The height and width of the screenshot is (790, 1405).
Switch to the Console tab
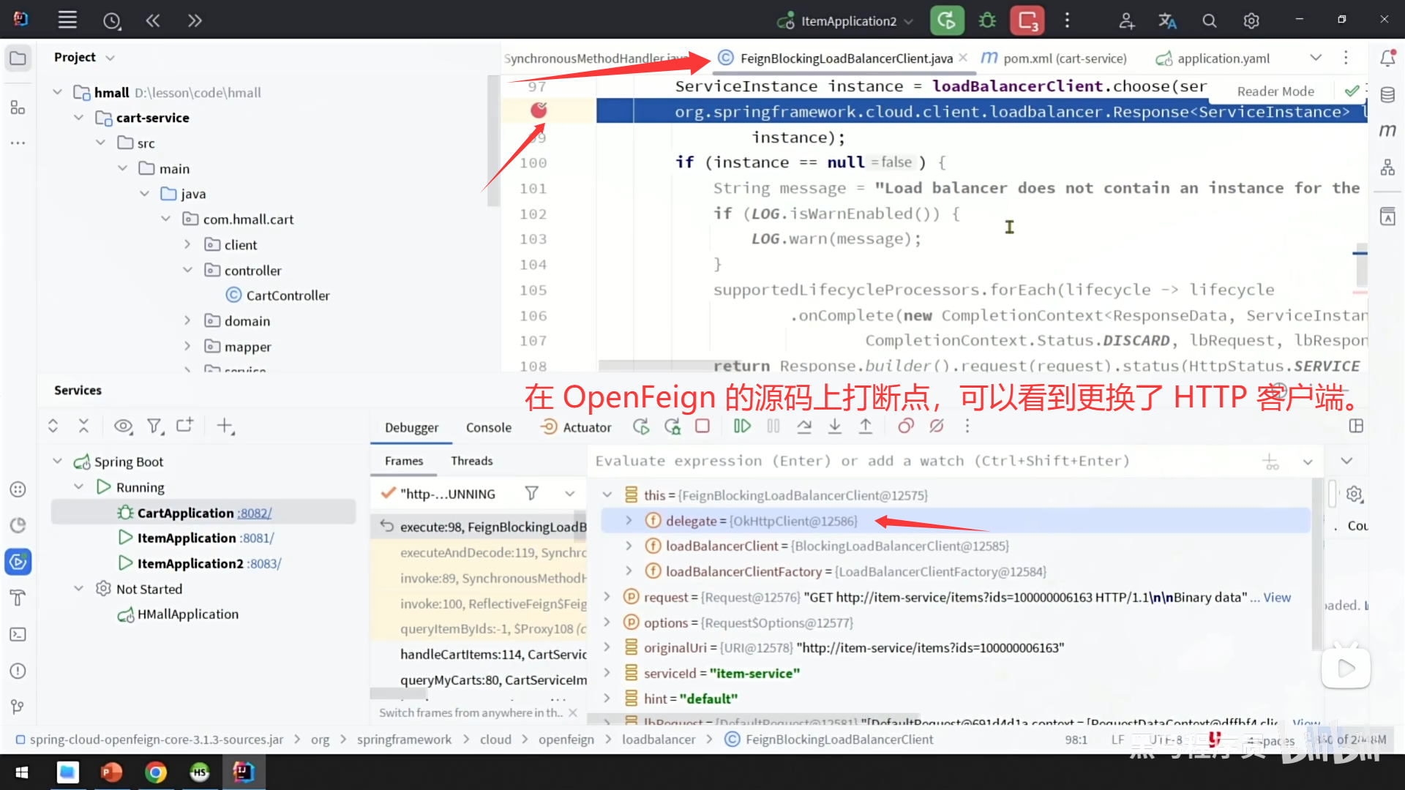[488, 428]
